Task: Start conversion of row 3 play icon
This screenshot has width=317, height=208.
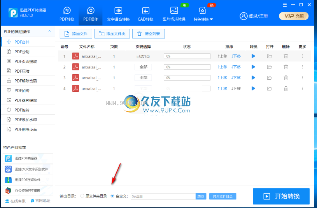Action: click(253, 77)
